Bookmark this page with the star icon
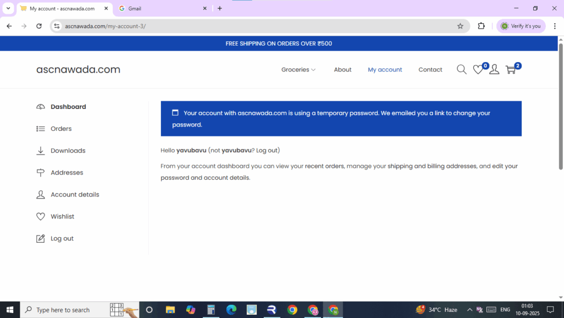564x318 pixels. coord(460,26)
